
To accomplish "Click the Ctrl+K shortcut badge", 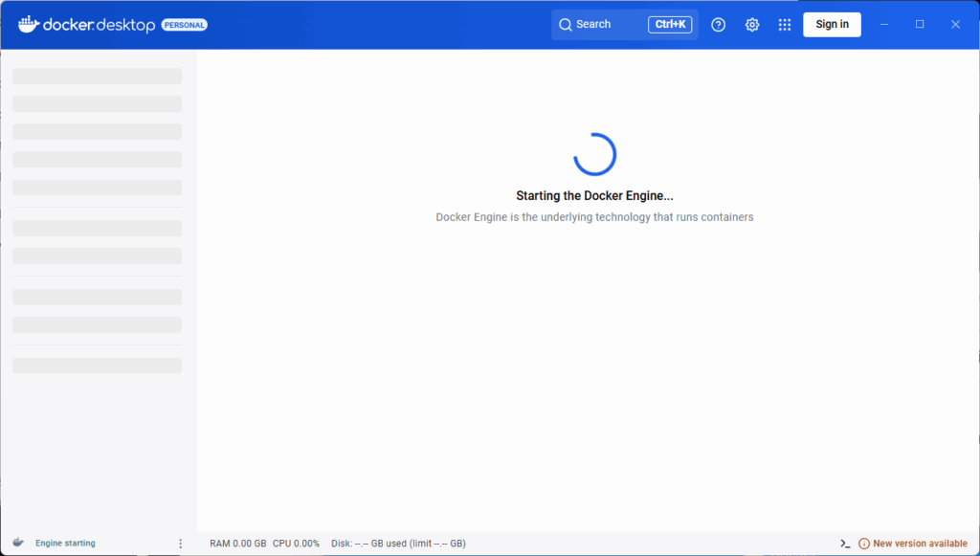I will (x=670, y=25).
